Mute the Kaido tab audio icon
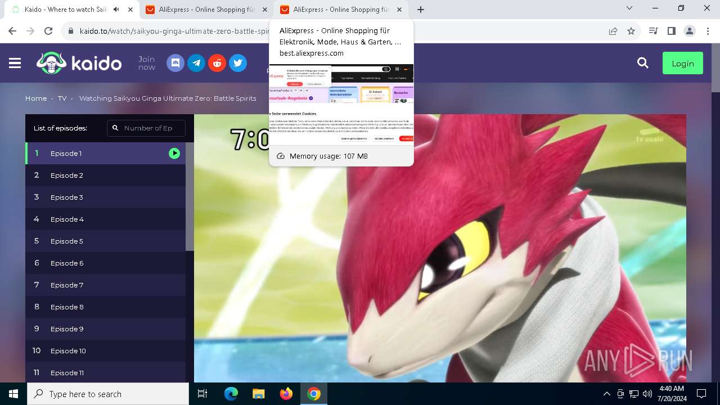The height and width of the screenshot is (405, 720). (x=116, y=10)
